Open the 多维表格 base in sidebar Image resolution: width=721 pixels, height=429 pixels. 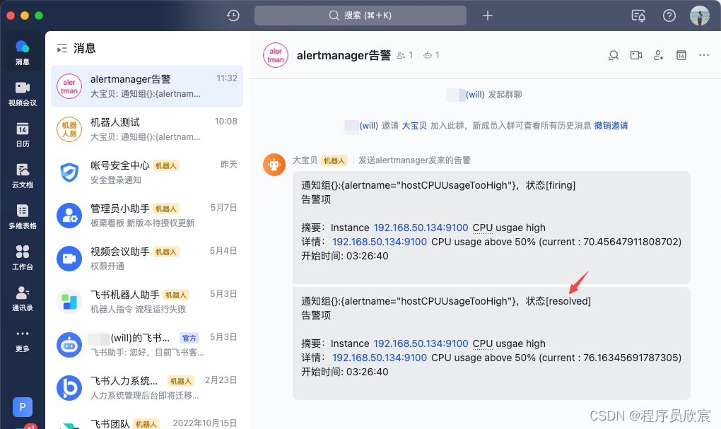(22, 216)
